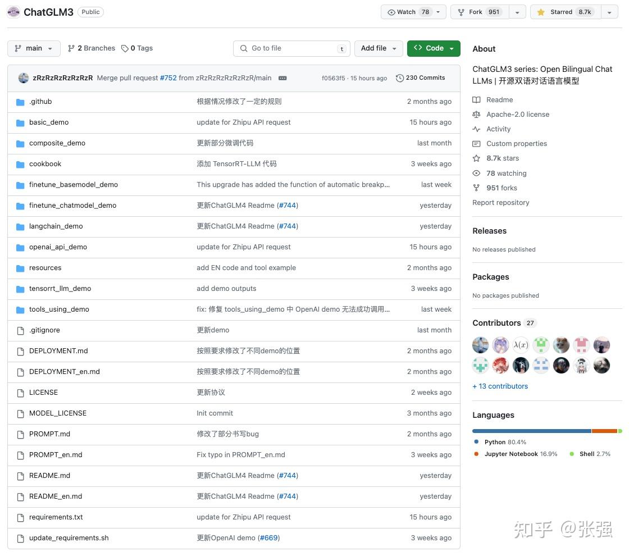Viewport: 629px width, 556px height.
Task: View the 2 Branches tab
Action: pos(91,48)
